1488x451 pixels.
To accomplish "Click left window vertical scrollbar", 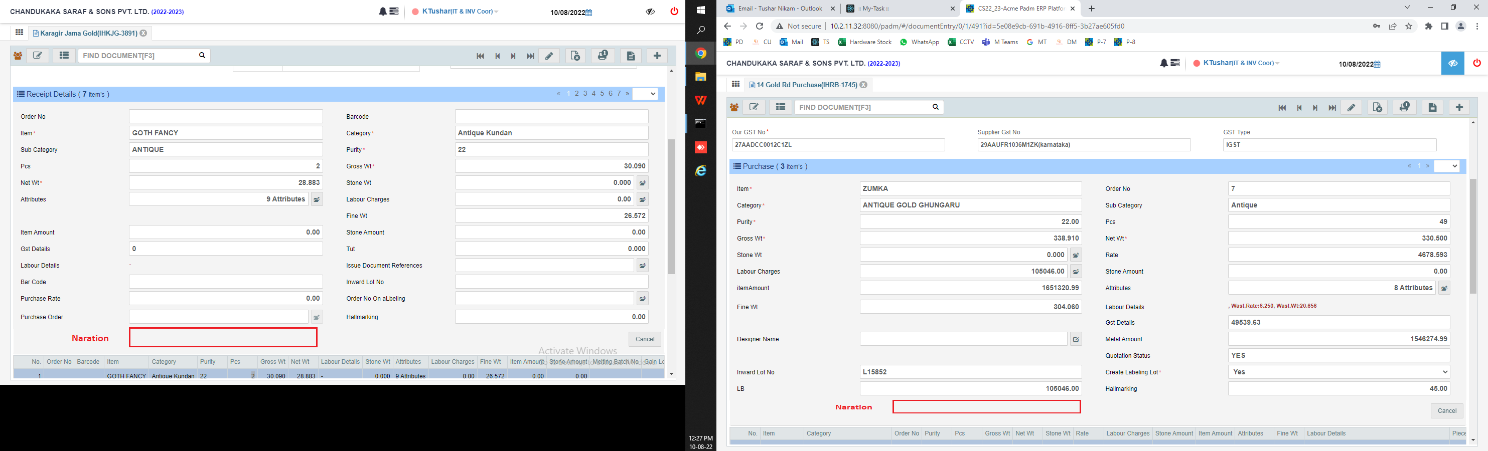I will coord(671,206).
